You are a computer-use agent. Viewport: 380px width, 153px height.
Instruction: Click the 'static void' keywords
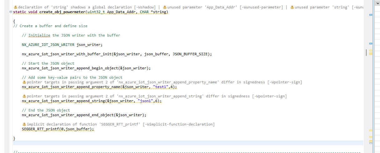coord(25,12)
